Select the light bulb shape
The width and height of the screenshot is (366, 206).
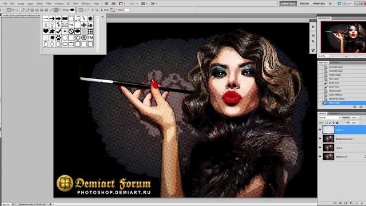pos(52,25)
